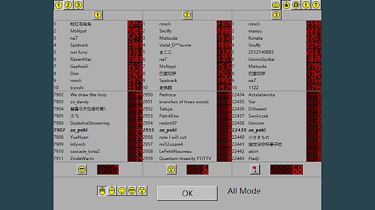Open settings via the gear icon
The height and width of the screenshot is (210, 375).
296,5
